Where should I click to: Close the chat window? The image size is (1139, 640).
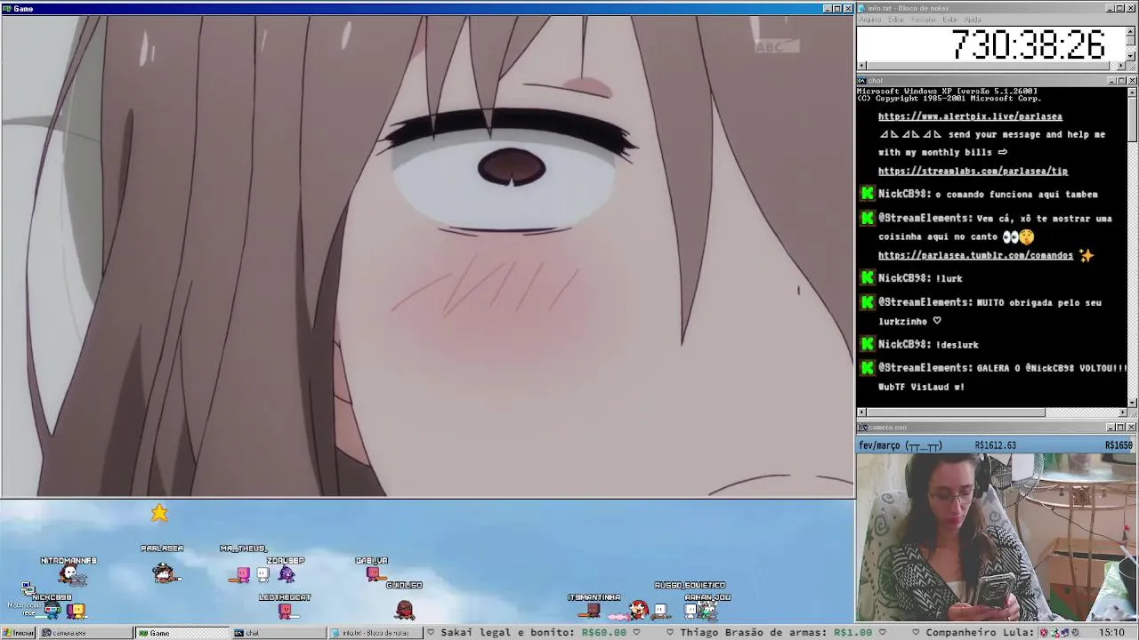1132,81
